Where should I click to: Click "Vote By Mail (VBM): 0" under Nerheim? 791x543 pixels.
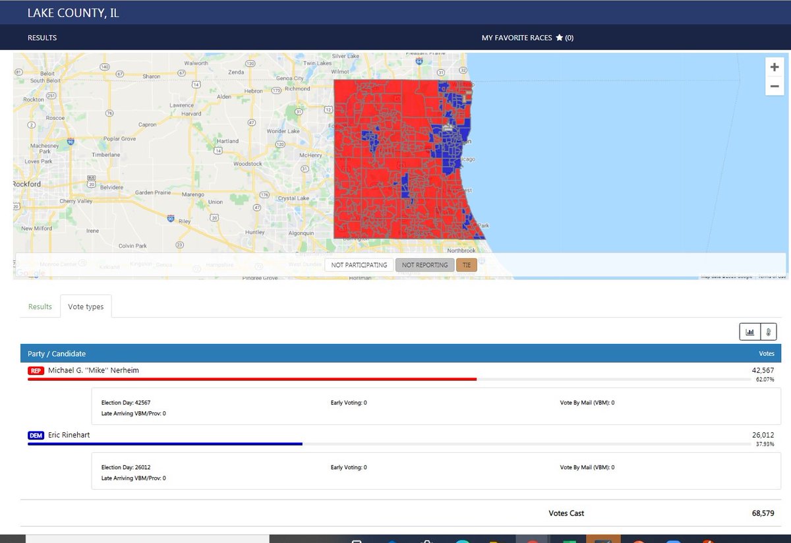tap(587, 402)
